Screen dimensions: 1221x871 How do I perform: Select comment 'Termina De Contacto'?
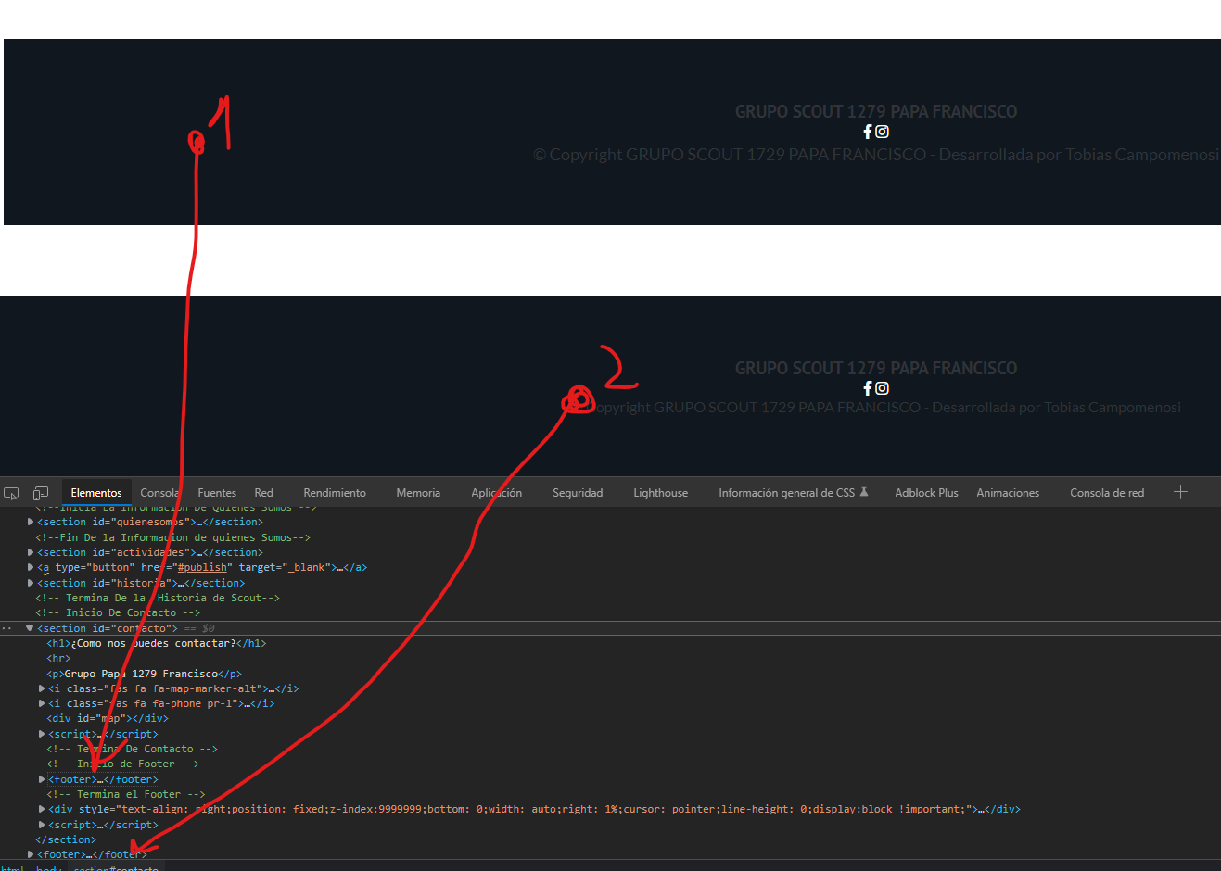133,749
